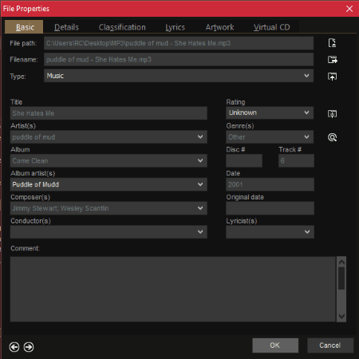Open the Lyricist(s) dropdown
Viewport: 359px width, 359px height.
pos(270,232)
